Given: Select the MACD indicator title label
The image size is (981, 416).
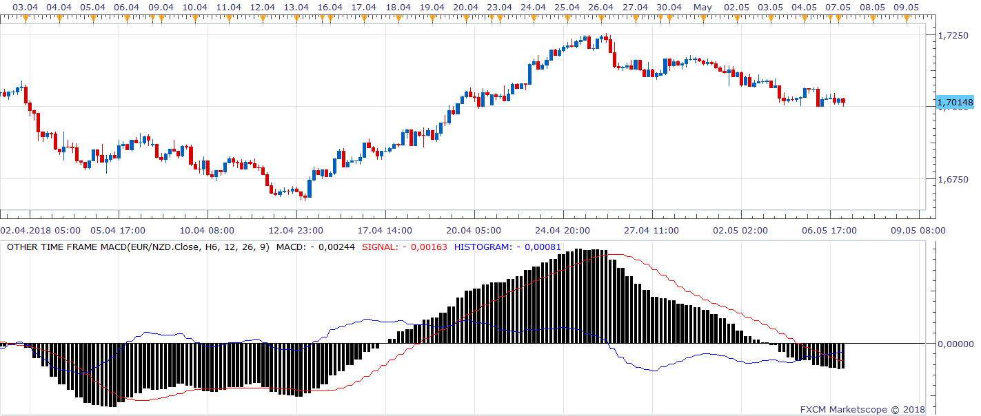Looking at the screenshot, I should click(x=139, y=247).
